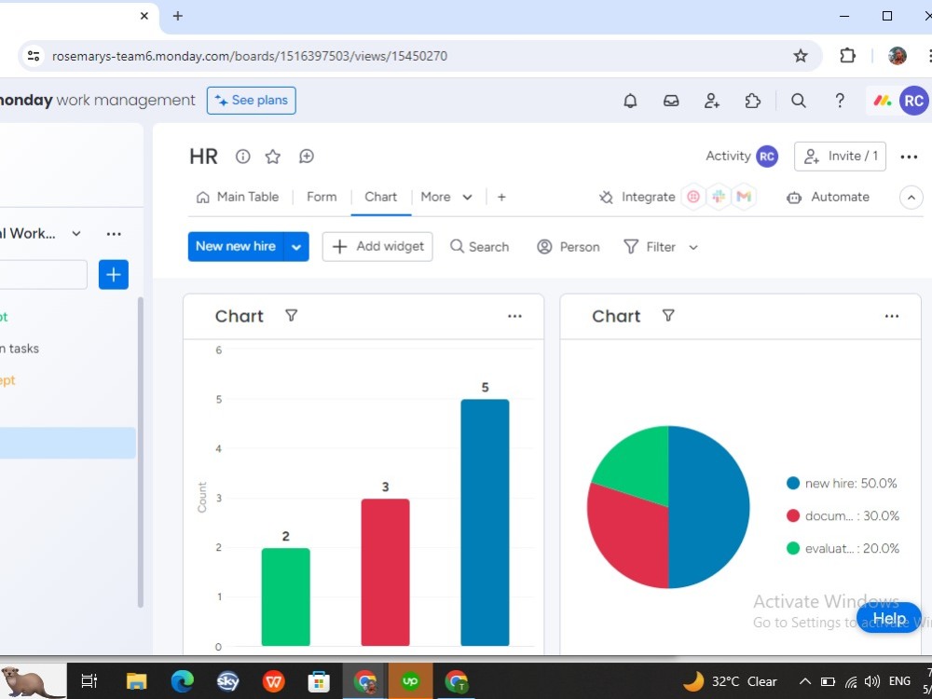Screen dimensions: 932x699
Task: Bookmark this page with the star icon
Action: point(801,56)
